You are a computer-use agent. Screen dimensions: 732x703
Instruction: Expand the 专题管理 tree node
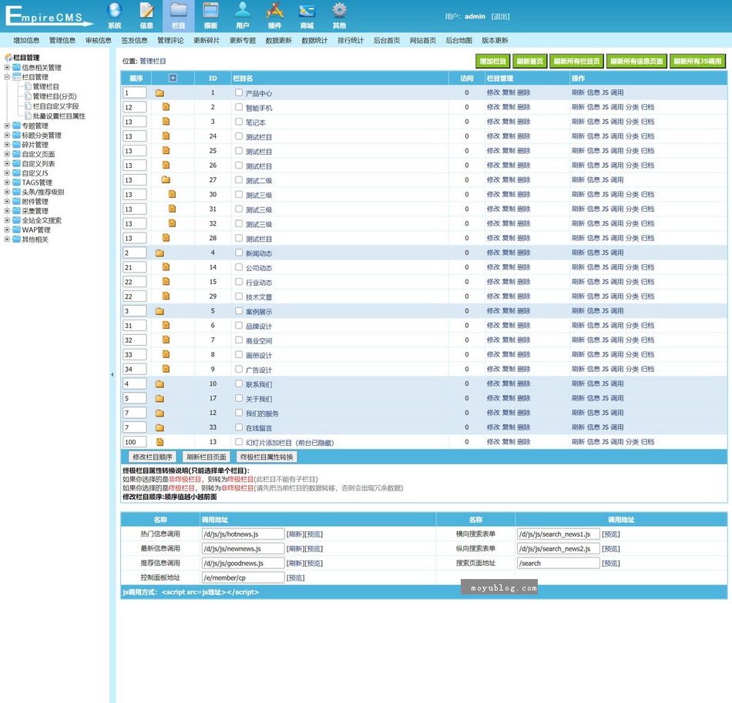(x=7, y=126)
